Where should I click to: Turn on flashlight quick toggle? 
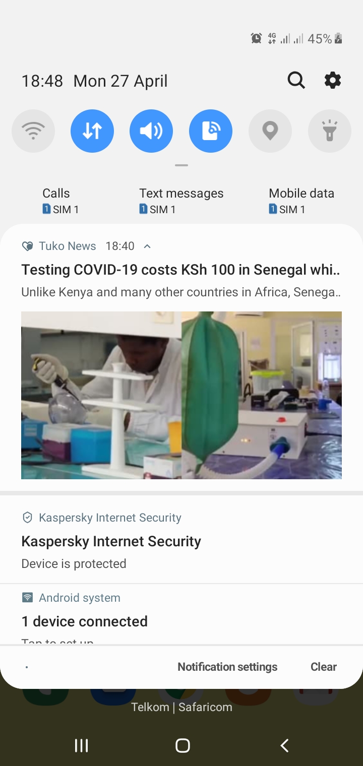330,131
